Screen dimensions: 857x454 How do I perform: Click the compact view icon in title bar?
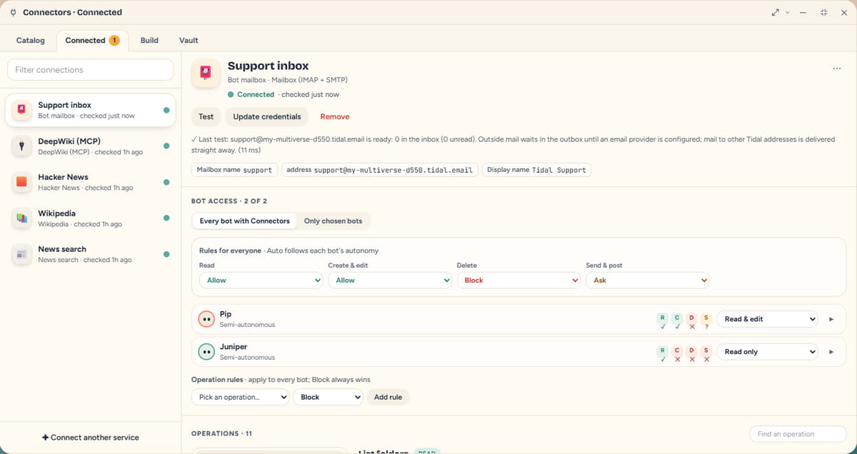tap(824, 12)
